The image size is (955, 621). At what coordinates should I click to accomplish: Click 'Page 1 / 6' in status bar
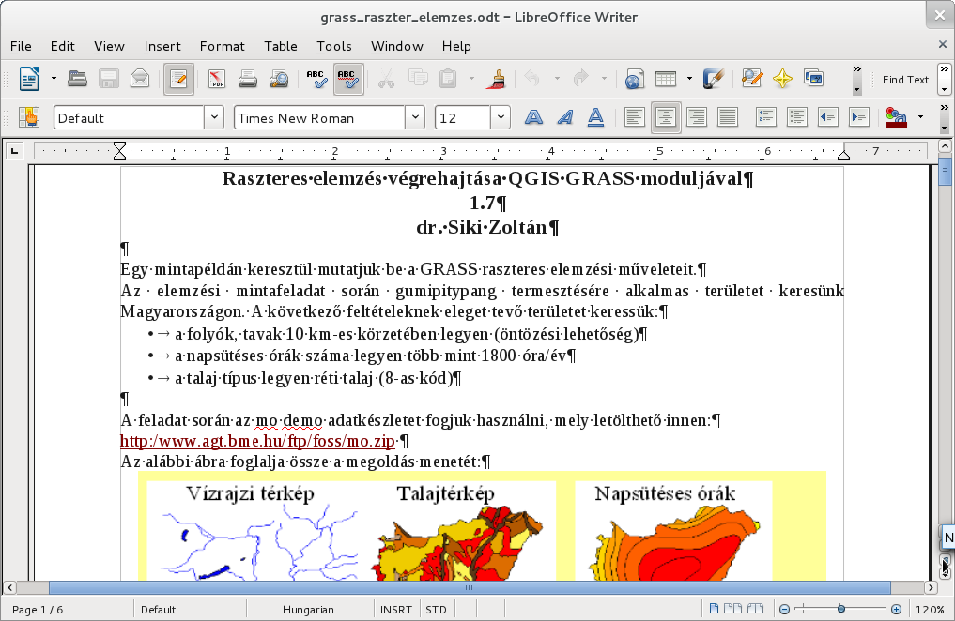(38, 610)
